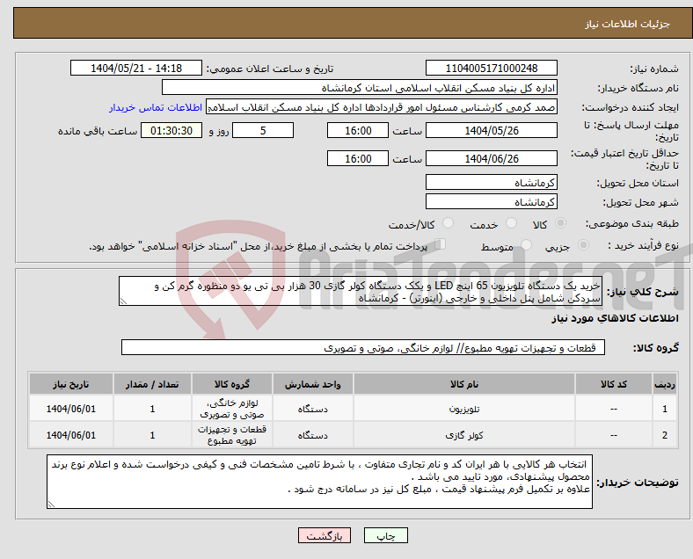This screenshot has width=693, height=559.
Task: Select the جزیی purchase type radio
Action: coord(583,244)
